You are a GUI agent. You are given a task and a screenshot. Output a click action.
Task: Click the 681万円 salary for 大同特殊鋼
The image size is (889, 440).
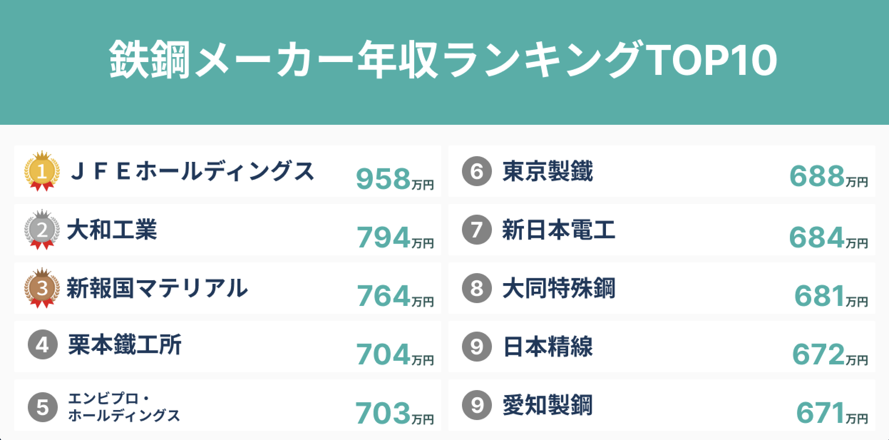(831, 296)
